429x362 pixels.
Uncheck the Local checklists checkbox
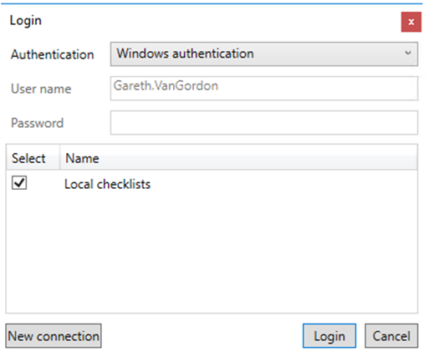coord(19,183)
